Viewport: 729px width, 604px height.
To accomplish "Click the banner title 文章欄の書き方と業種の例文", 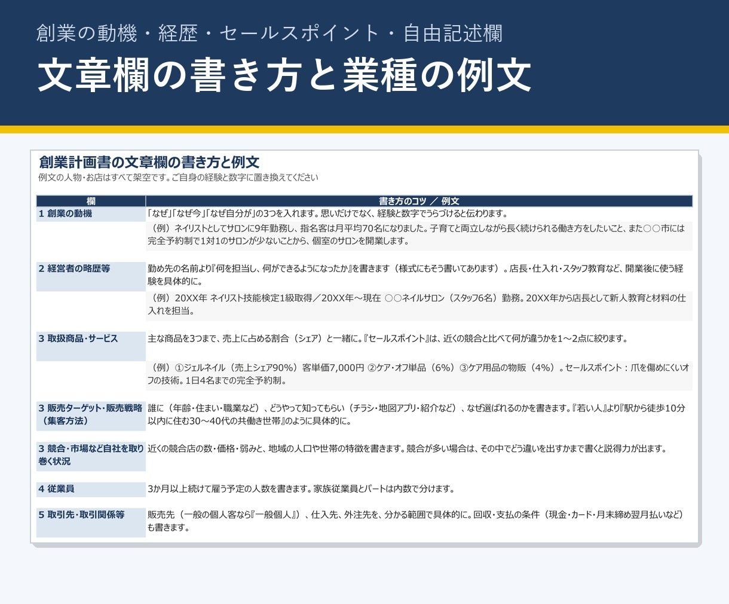I will 284,75.
